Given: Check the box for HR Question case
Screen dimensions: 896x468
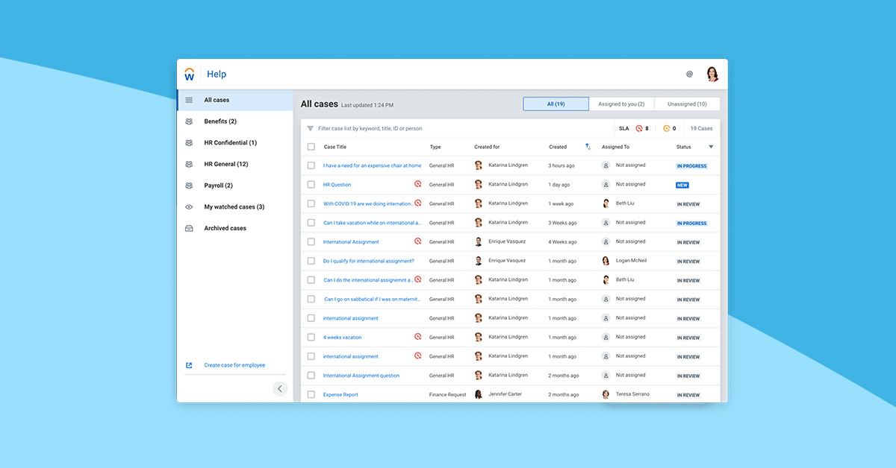Looking at the screenshot, I should coord(311,185).
